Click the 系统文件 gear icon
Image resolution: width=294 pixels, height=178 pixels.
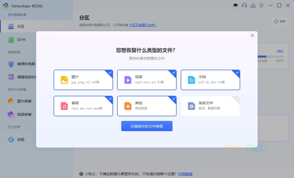(x=192, y=106)
